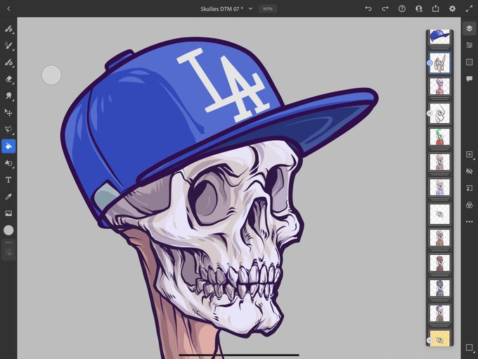478x359 pixels.
Task: Select the Live Brush tool
Action: pyautogui.click(x=8, y=46)
